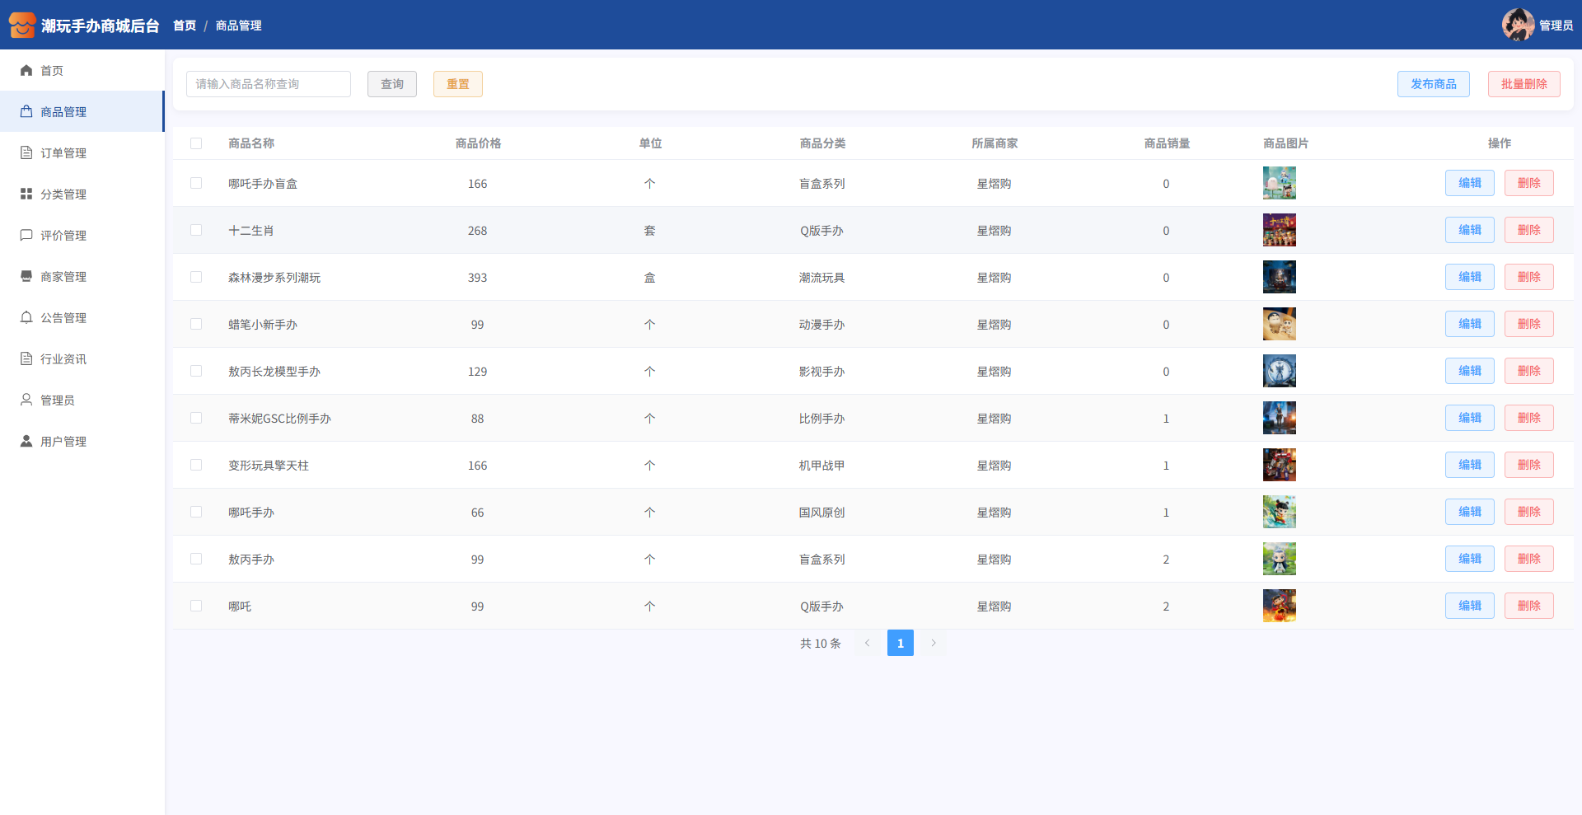
Task: Check the box for 哪吒手办盲盒 row
Action: (196, 183)
